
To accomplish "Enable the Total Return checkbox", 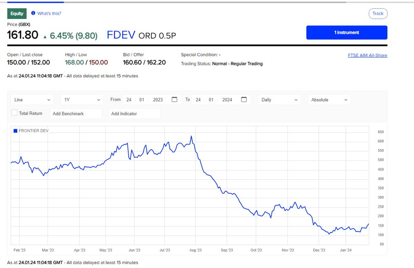I will click(14, 113).
